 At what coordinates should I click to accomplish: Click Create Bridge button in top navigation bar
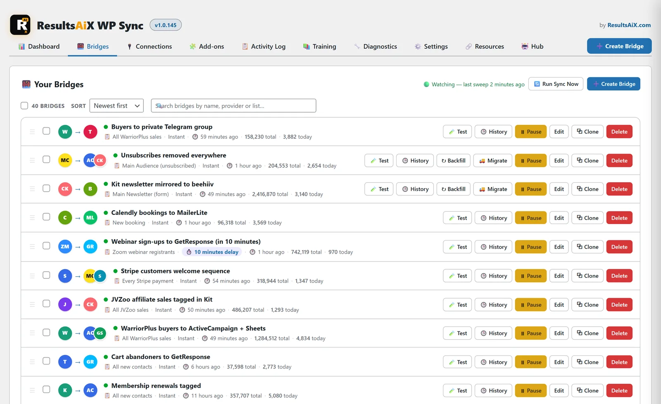[619, 46]
